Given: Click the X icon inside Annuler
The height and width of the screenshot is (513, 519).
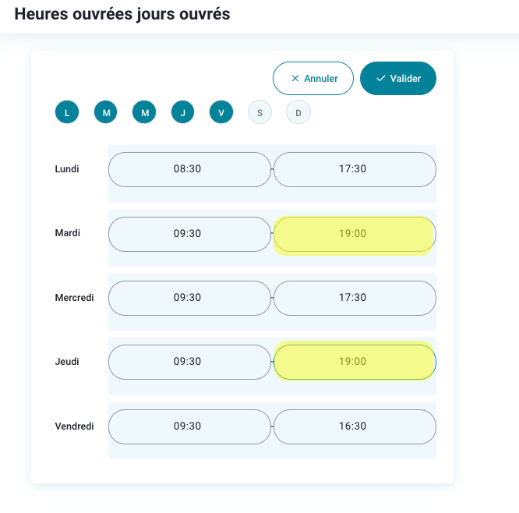Looking at the screenshot, I should tap(295, 79).
